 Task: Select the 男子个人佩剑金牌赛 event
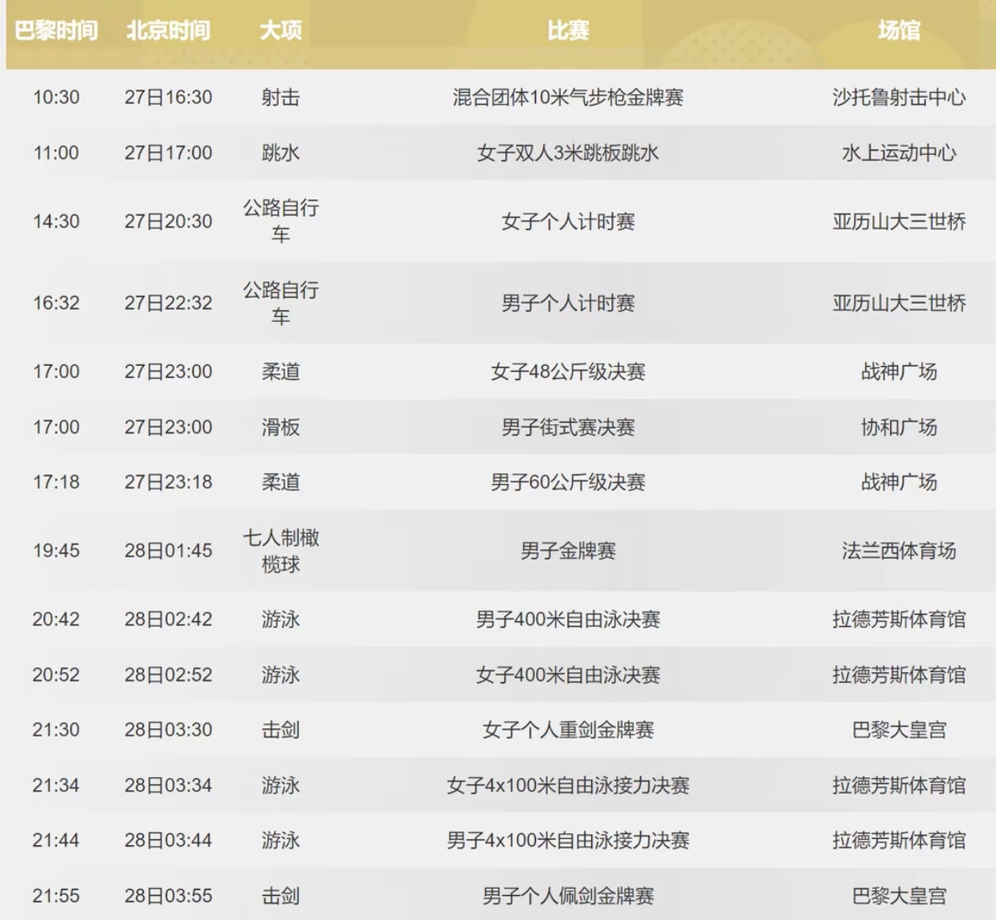tap(568, 896)
